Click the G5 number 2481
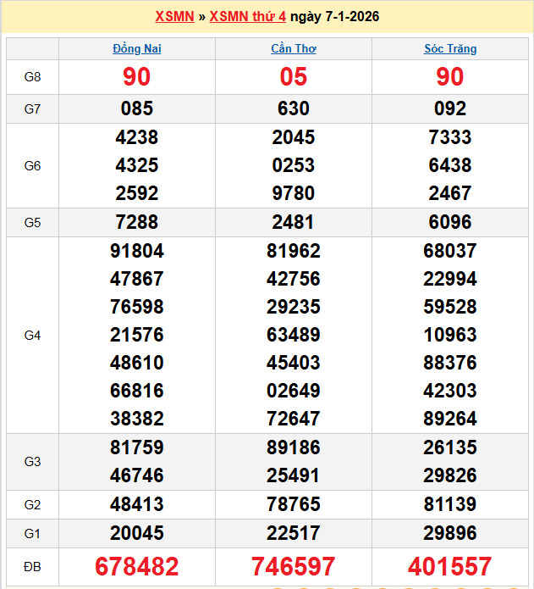Screen dimensions: 534x589 293,222
